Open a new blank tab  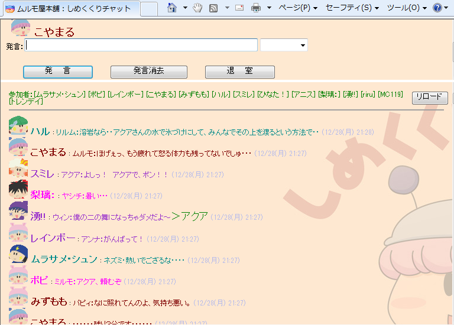coord(149,9)
